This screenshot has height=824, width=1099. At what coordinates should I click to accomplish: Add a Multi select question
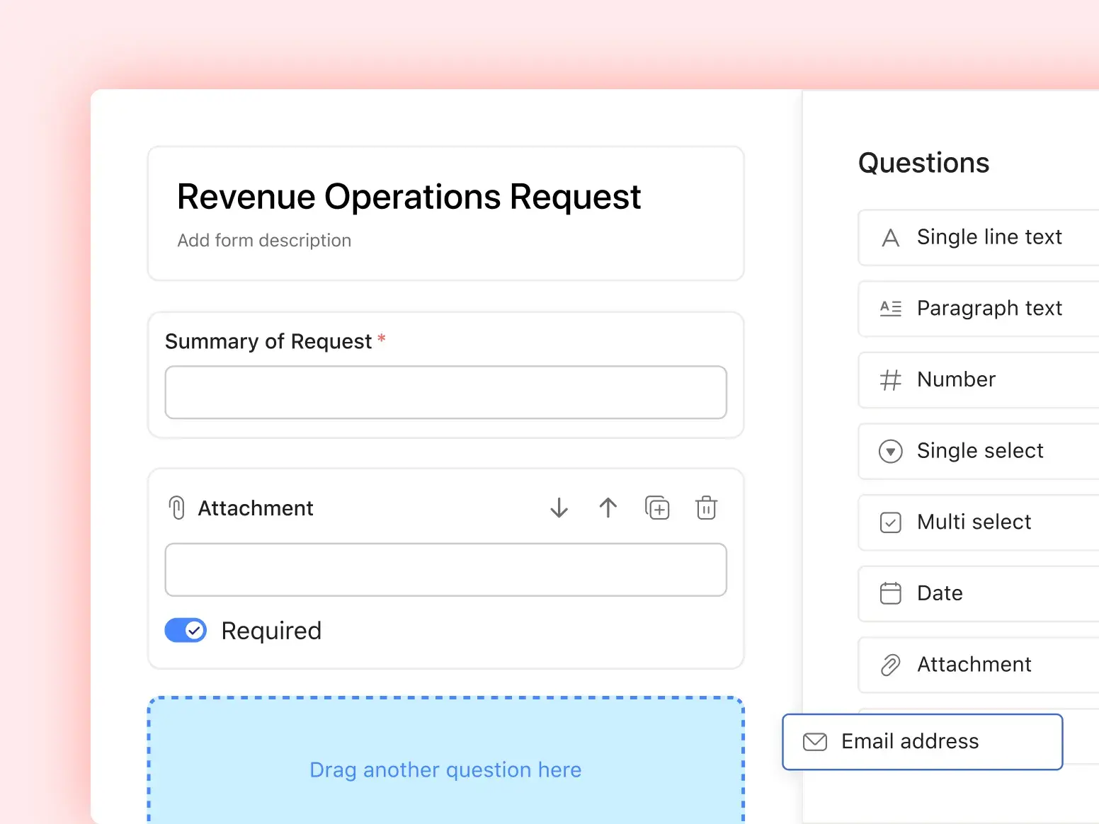pyautogui.click(x=979, y=522)
